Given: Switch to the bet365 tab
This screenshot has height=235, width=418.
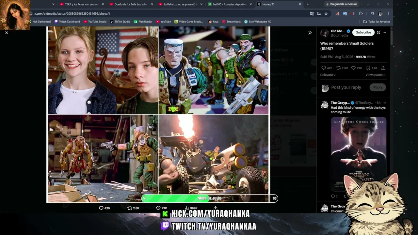Looking at the screenshot, I should 230,4.
